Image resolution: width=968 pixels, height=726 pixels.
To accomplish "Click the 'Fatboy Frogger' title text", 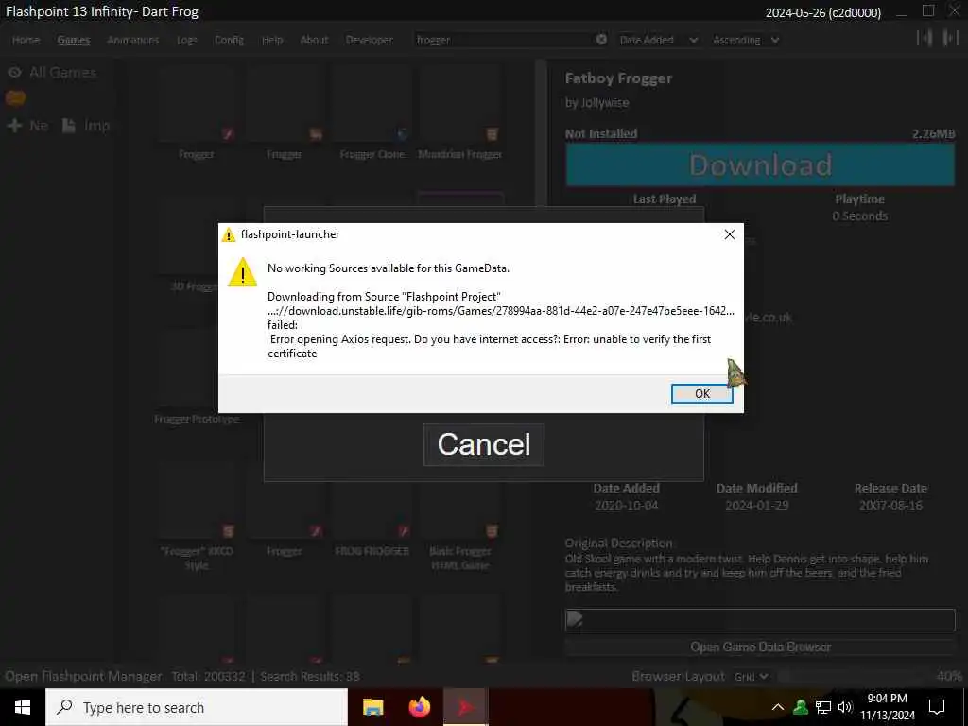I will [618, 79].
